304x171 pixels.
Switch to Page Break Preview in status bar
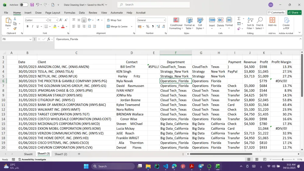click(x=265, y=159)
